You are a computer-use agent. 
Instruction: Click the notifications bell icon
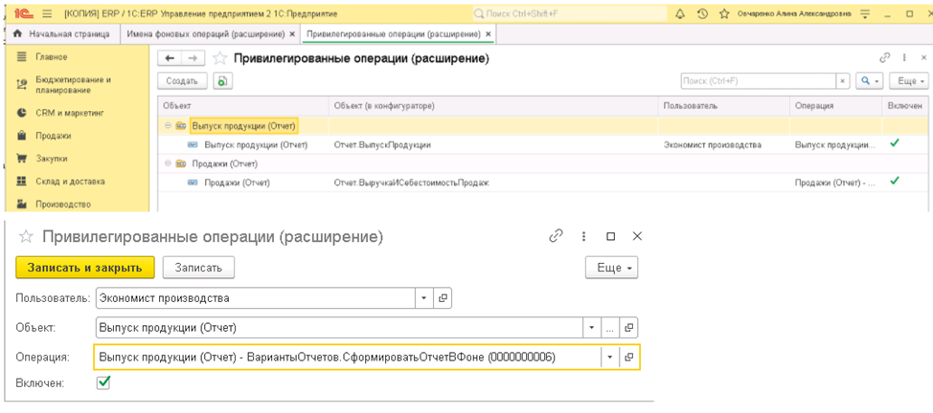tap(680, 14)
